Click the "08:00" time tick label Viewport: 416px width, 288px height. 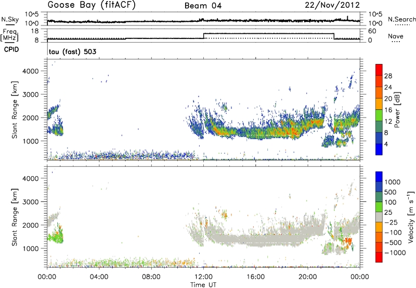pyautogui.click(x=151, y=277)
